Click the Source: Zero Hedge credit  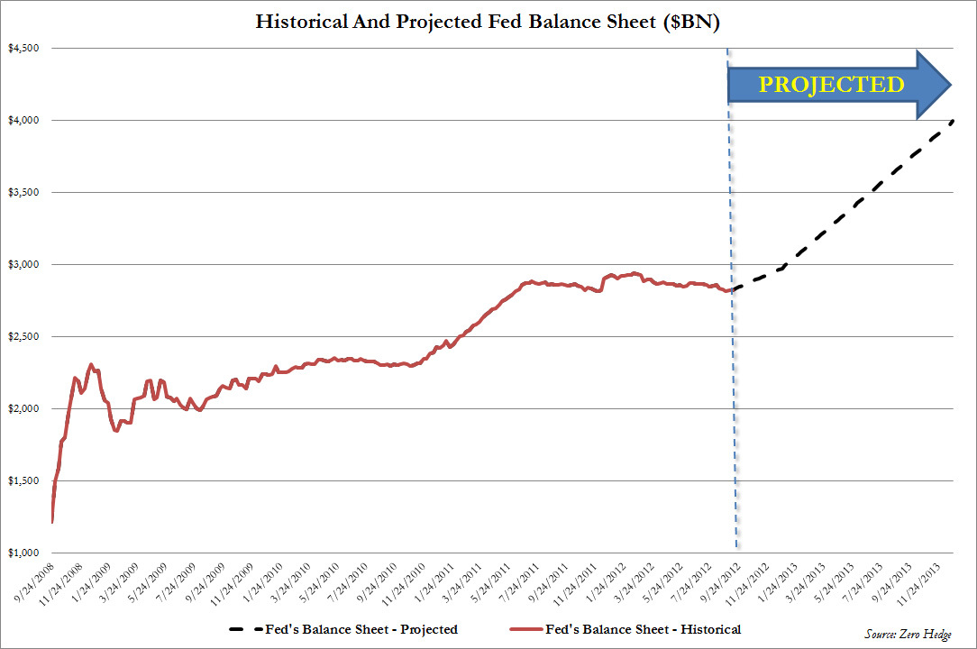tap(908, 634)
